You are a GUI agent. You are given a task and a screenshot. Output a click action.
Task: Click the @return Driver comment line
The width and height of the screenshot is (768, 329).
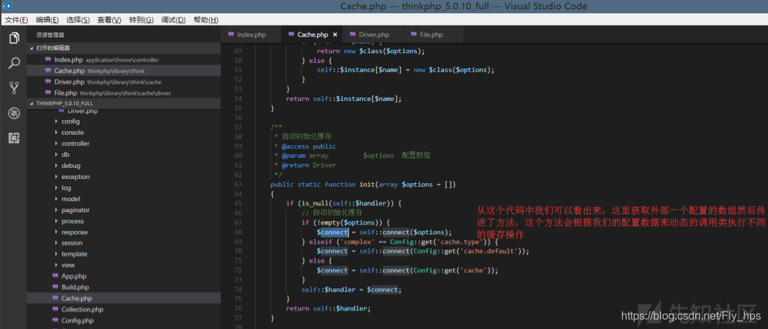(309, 165)
